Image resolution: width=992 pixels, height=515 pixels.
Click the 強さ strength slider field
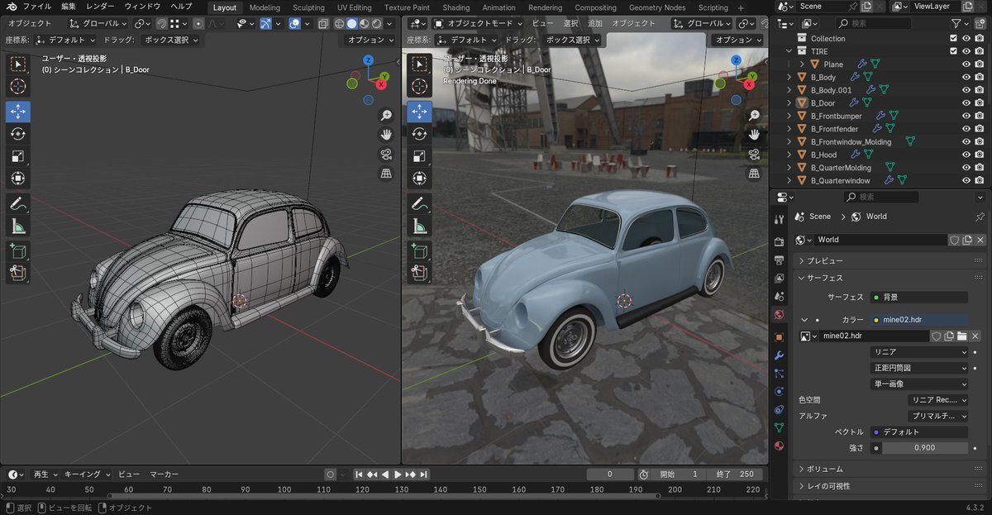(924, 448)
